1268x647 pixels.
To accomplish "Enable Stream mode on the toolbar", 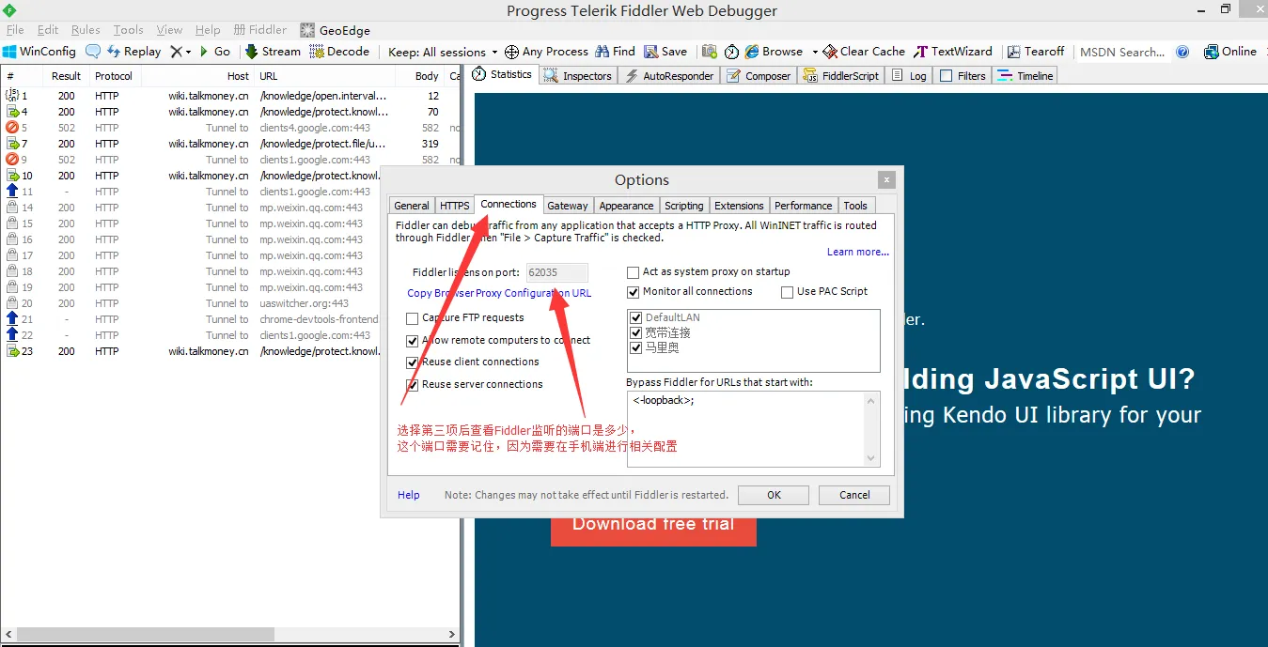I will [x=271, y=52].
